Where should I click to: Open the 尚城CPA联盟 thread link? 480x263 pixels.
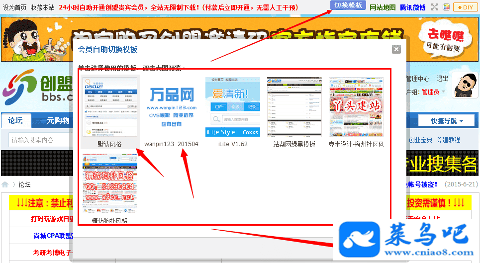(53, 236)
